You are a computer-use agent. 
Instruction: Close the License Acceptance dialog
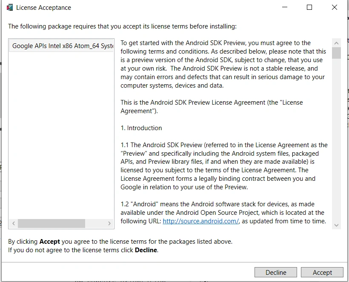click(334, 7)
